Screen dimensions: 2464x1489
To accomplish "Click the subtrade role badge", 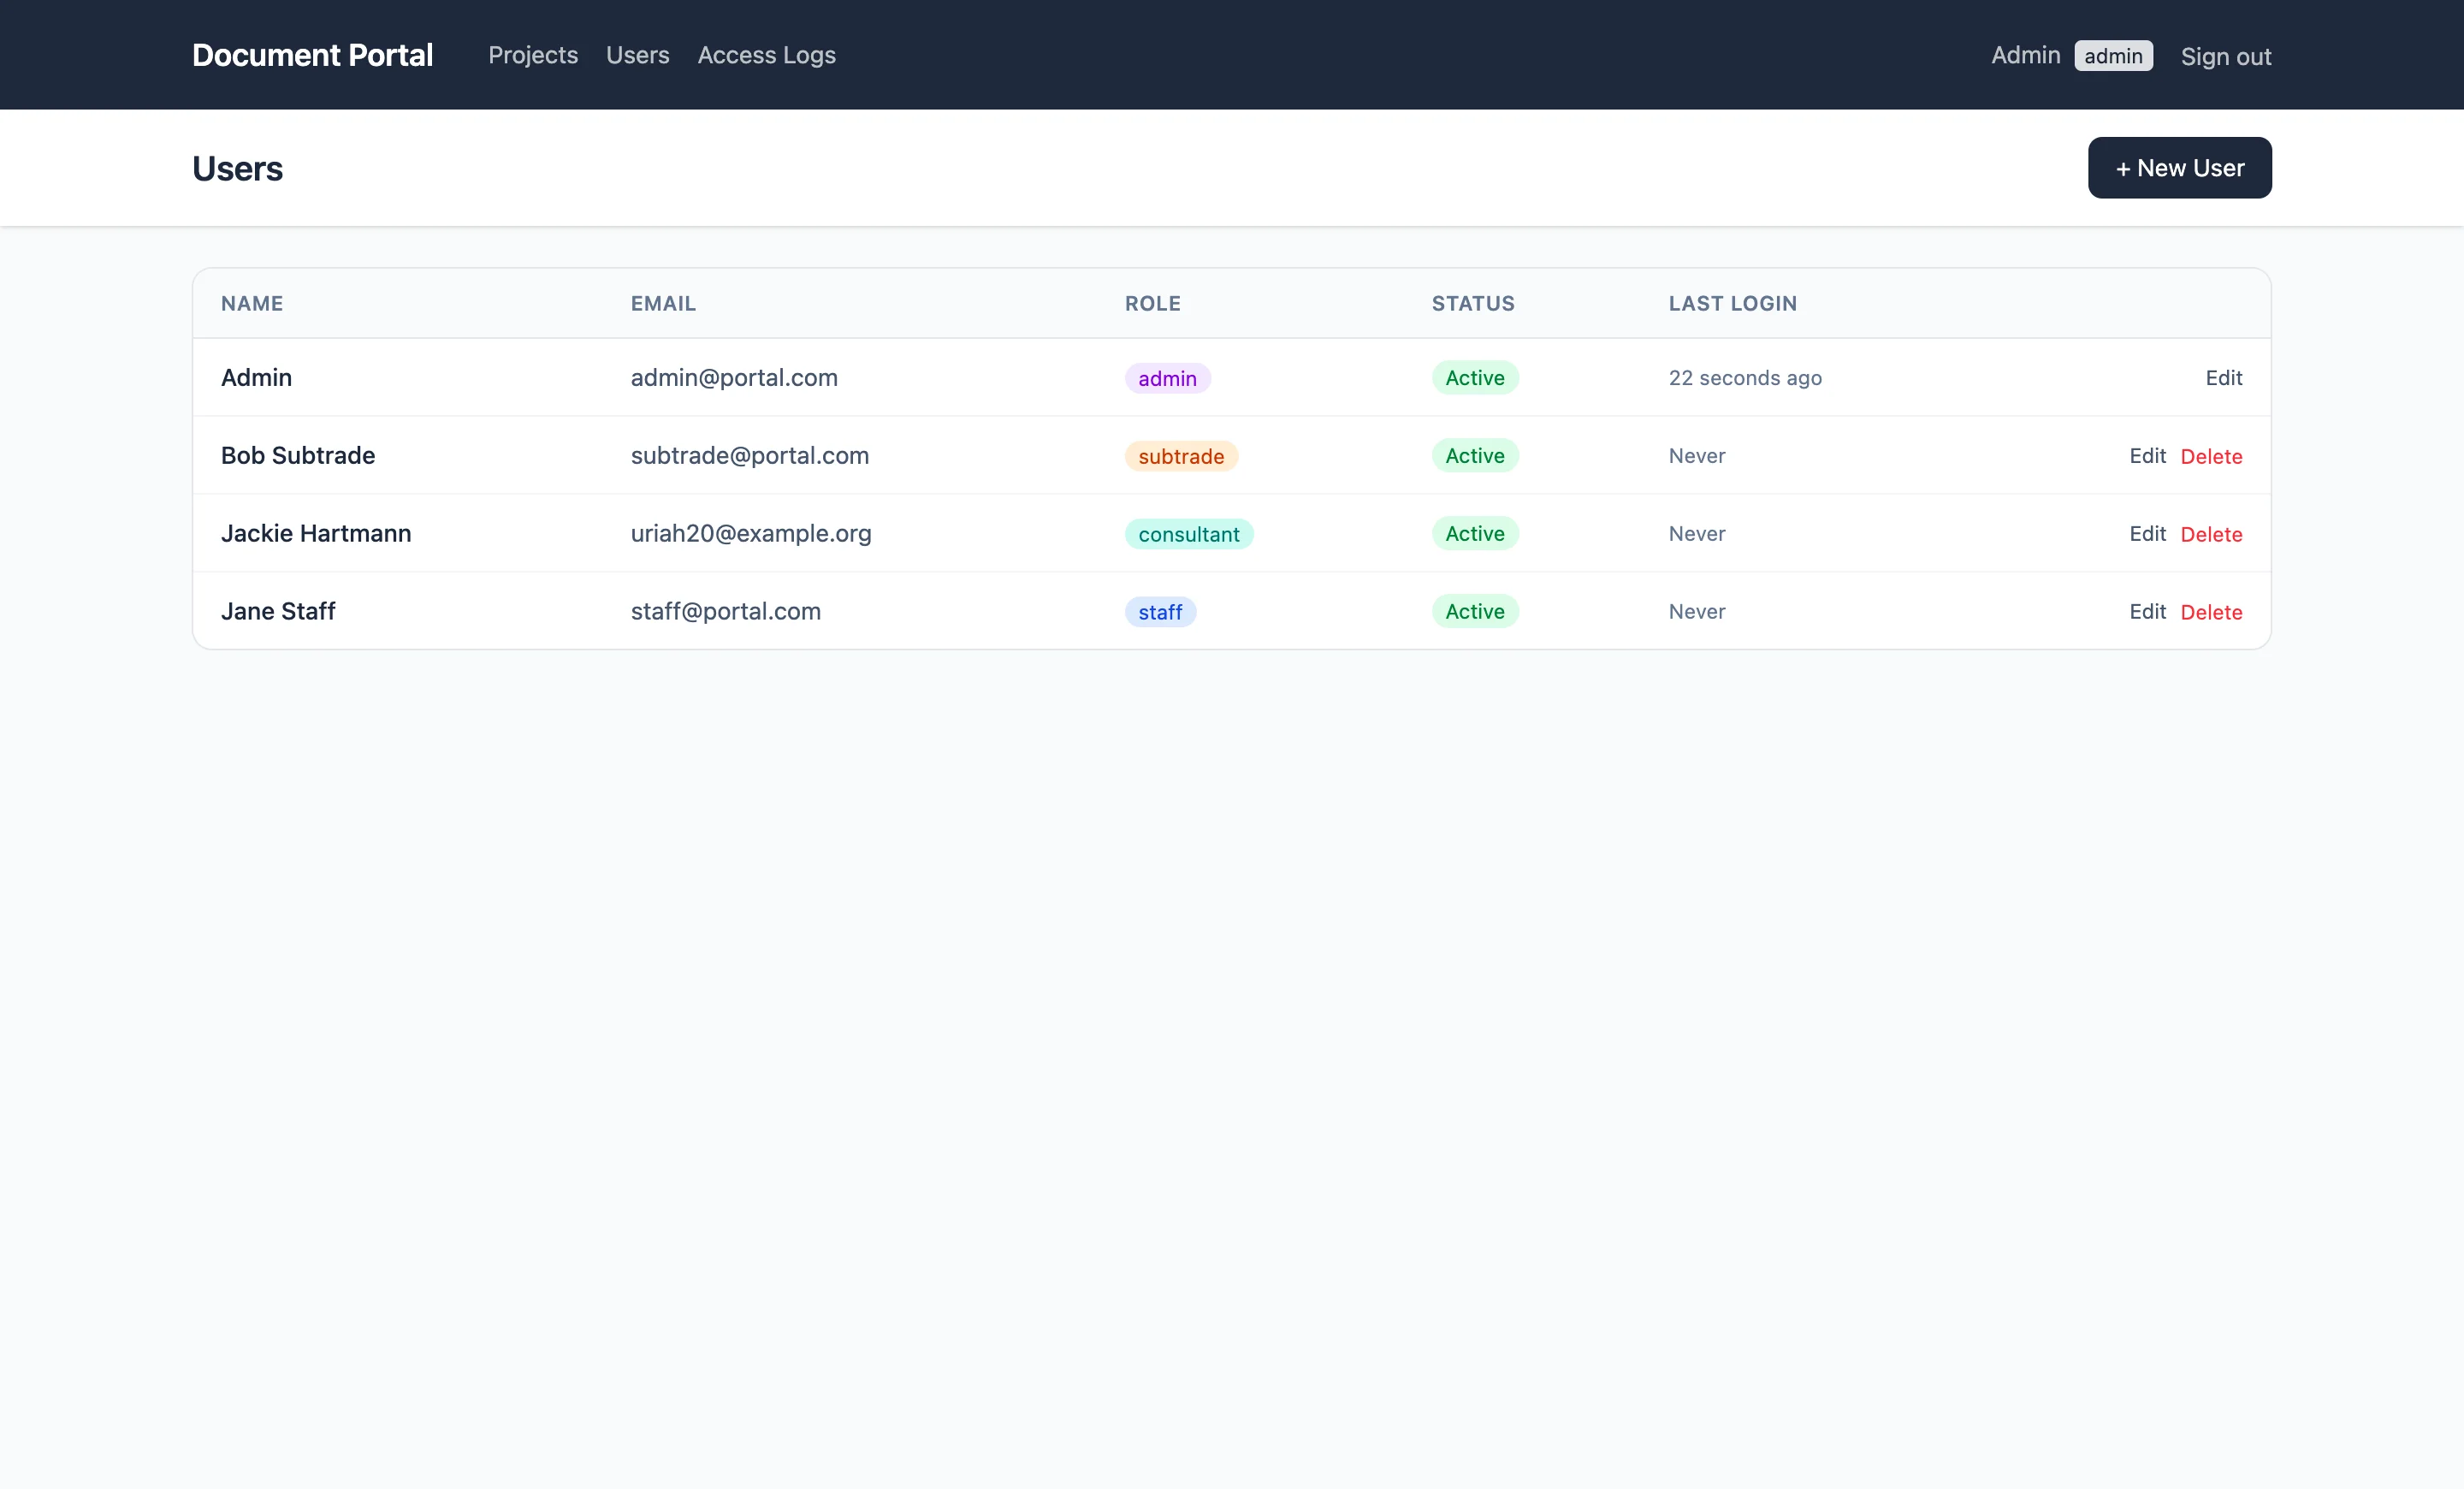I will tap(1181, 456).
